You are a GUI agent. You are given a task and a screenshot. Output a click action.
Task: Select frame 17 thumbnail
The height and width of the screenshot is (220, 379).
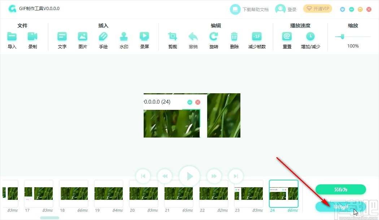pos(39,193)
